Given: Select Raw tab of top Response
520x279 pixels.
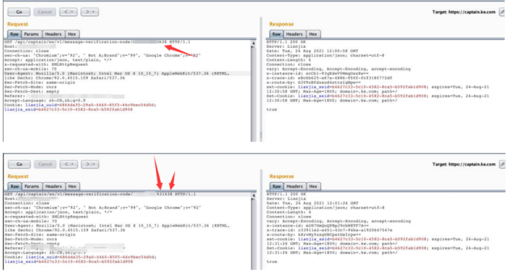Looking at the screenshot, I should click(276, 34).
